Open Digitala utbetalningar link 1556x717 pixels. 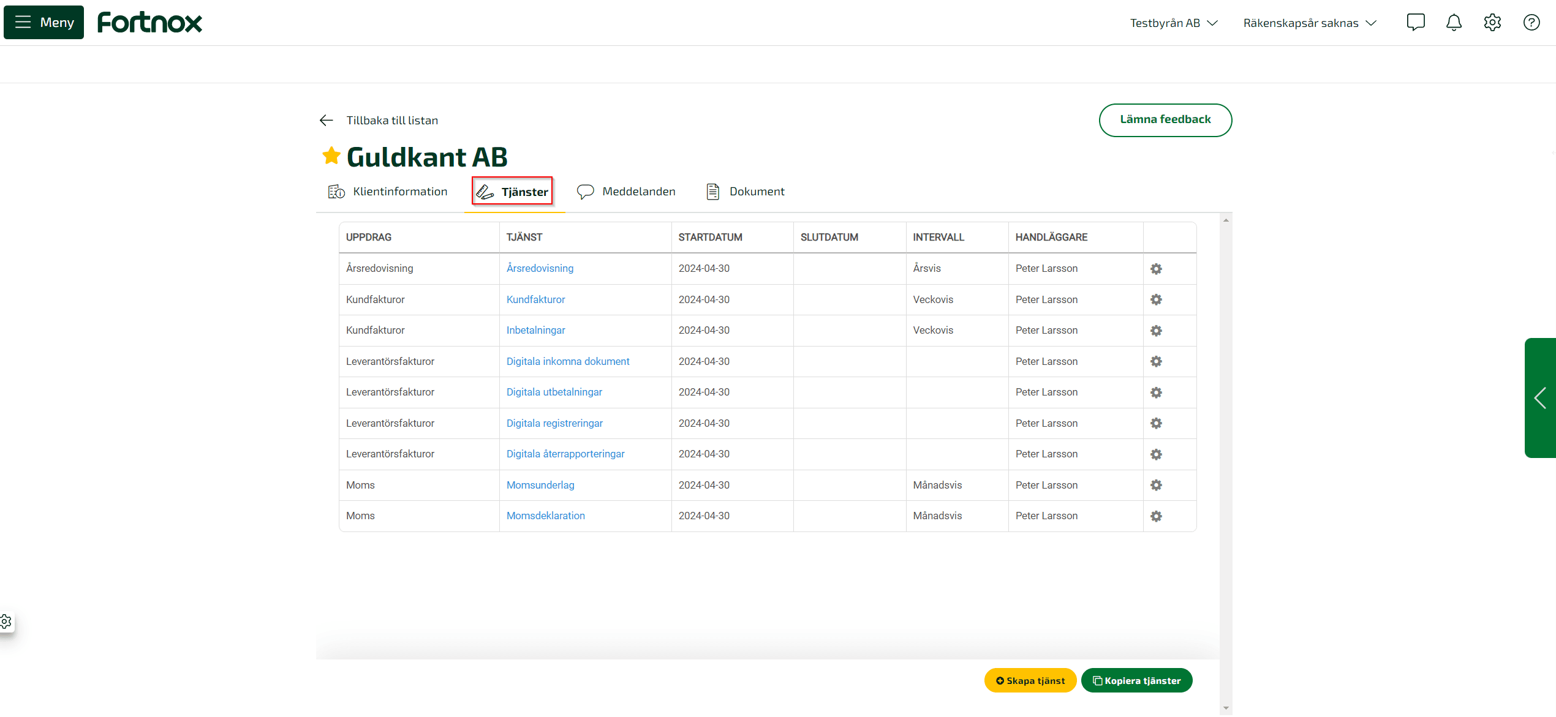554,392
